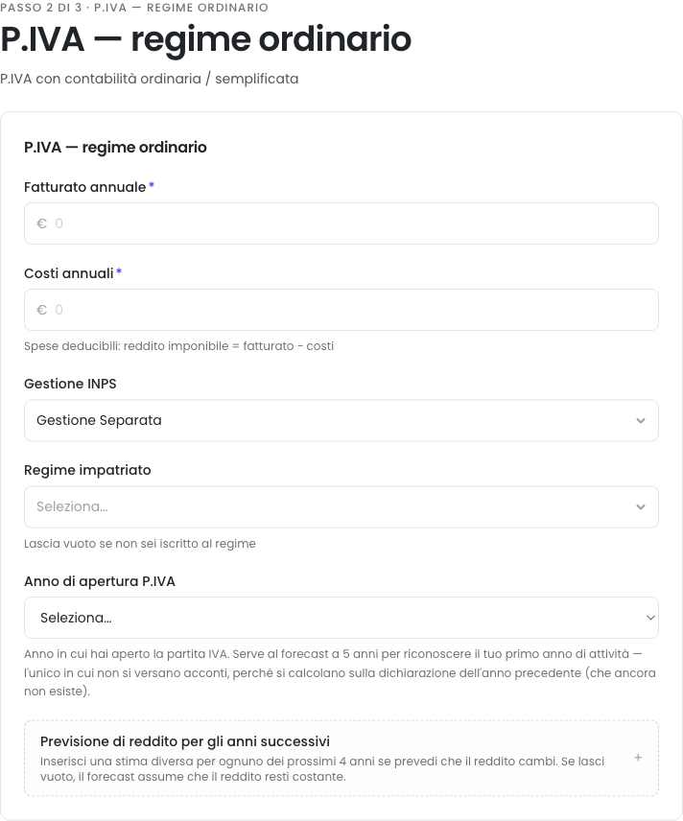Click the arrow of Anno di apertura select
Image resolution: width=683 pixels, height=821 pixels.
pyautogui.click(x=650, y=618)
